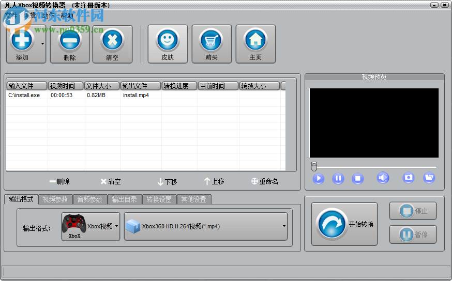
Task: Pause the video preview
Action: [x=338, y=179]
